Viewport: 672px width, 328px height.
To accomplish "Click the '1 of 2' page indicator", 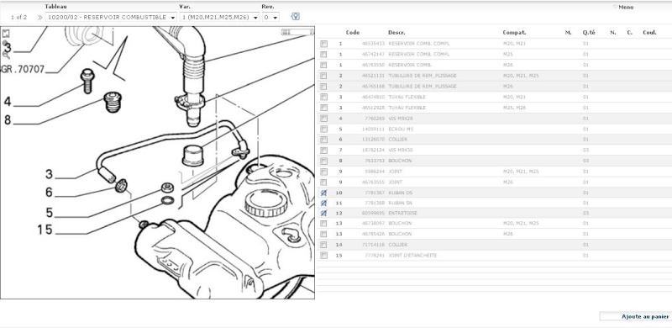I will (x=18, y=18).
